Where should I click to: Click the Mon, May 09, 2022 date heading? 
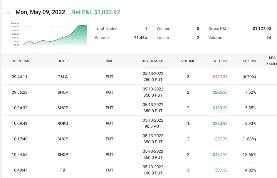pos(40,12)
